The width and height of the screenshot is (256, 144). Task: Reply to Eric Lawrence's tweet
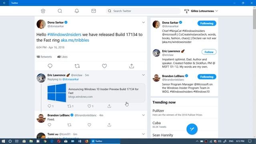click(x=50, y=106)
